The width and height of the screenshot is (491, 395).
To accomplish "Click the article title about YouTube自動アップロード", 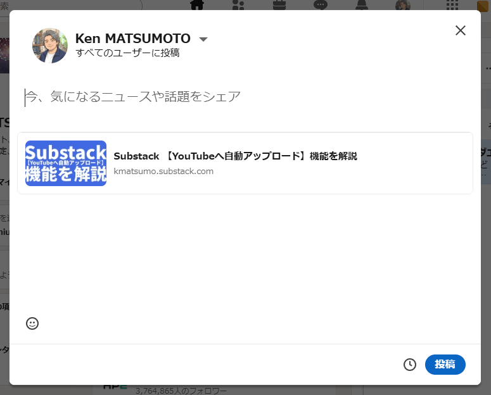I will [235, 156].
